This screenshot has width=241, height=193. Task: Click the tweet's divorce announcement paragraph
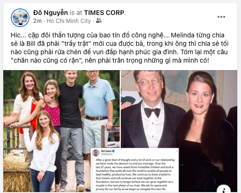coord(135,174)
